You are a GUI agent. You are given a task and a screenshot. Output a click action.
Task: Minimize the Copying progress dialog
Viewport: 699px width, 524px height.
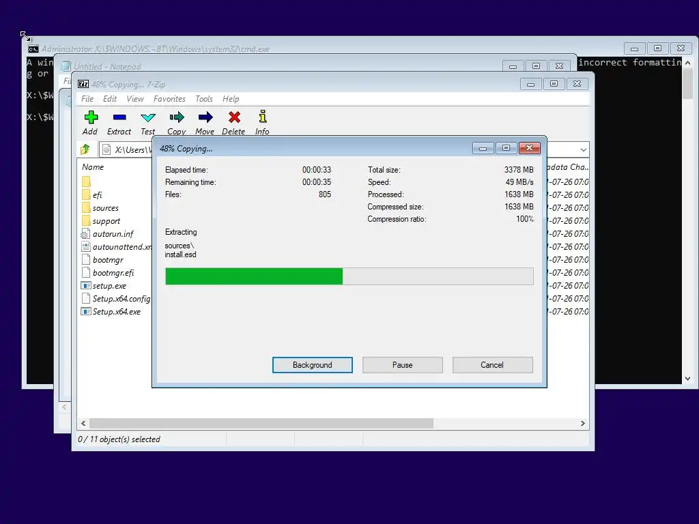pyautogui.click(x=483, y=148)
